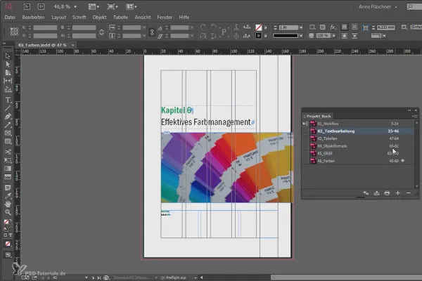This screenshot has width=422, height=281.
Task: Click the color fan image on page
Action: [x=225, y=166]
